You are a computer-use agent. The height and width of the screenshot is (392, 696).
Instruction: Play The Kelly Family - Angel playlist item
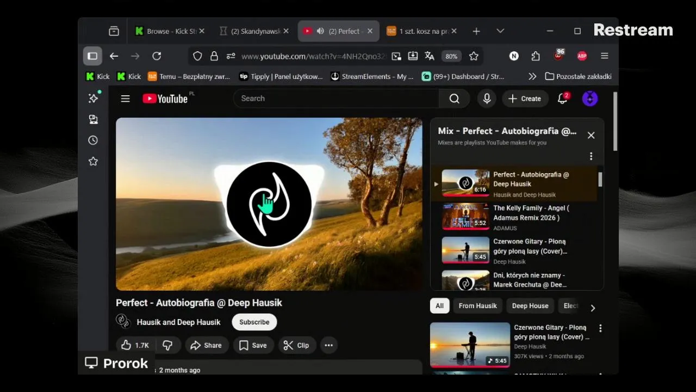click(514, 218)
